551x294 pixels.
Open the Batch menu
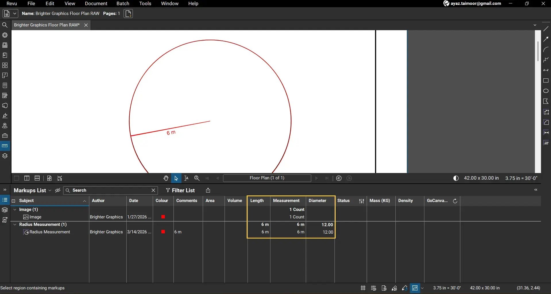click(x=123, y=3)
